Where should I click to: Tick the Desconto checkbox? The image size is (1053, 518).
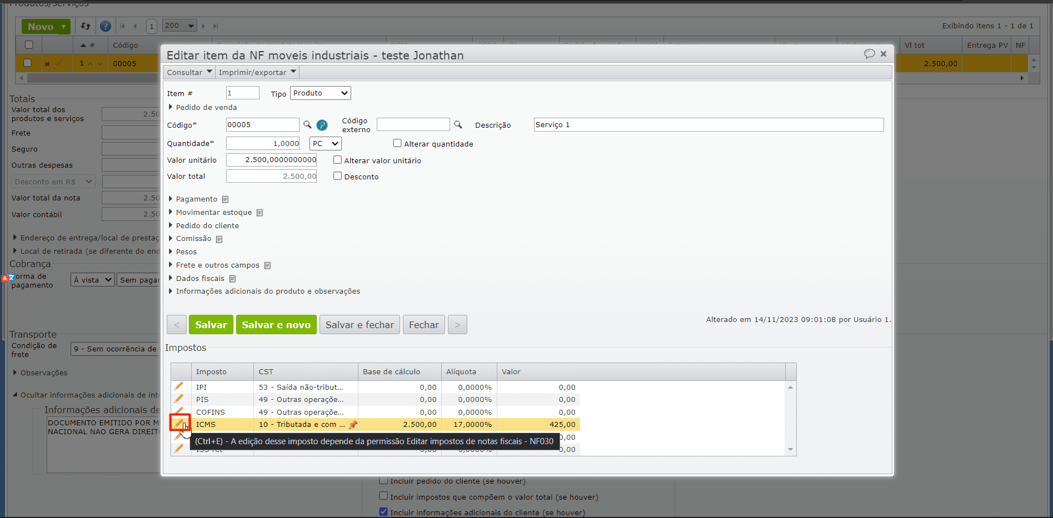337,176
